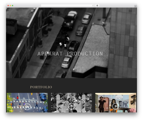Play the black-and-white pigeons portfolio video
The image size is (143, 121).
(x=71, y=106)
